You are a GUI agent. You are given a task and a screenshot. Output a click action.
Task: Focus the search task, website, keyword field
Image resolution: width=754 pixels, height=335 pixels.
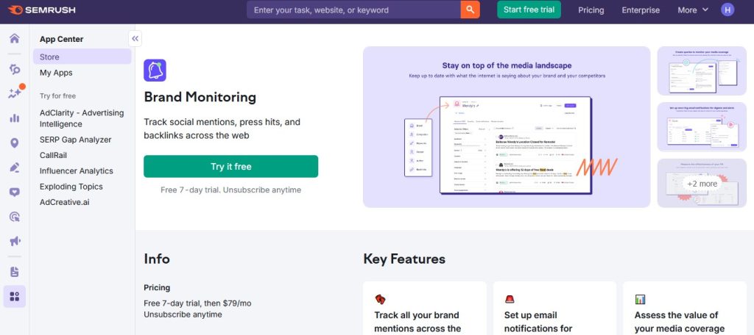pos(353,10)
